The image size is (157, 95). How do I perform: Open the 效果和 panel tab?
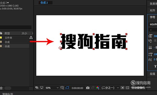[153, 4]
